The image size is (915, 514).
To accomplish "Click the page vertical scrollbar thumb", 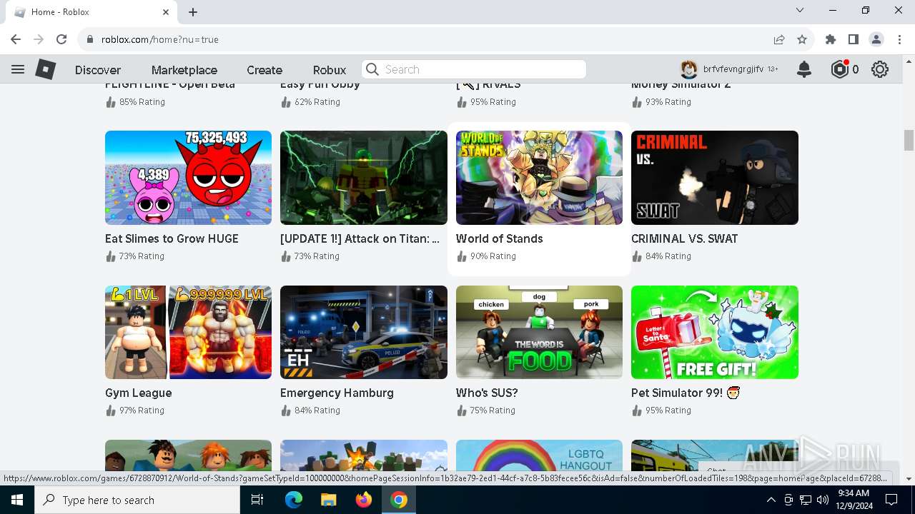I will click(909, 140).
